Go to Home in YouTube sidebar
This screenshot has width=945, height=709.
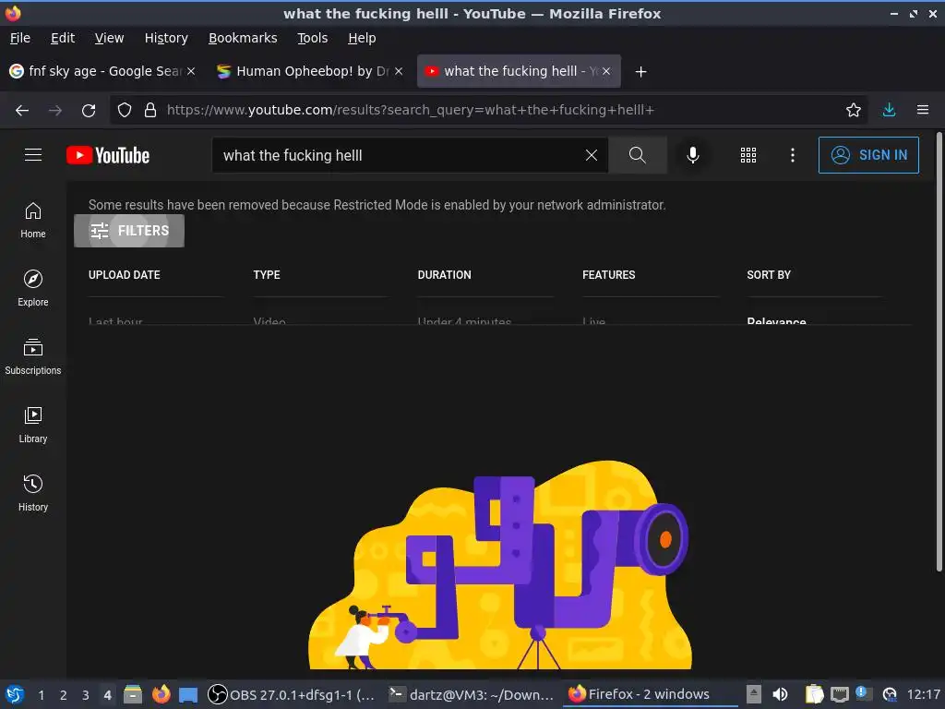tap(33, 221)
